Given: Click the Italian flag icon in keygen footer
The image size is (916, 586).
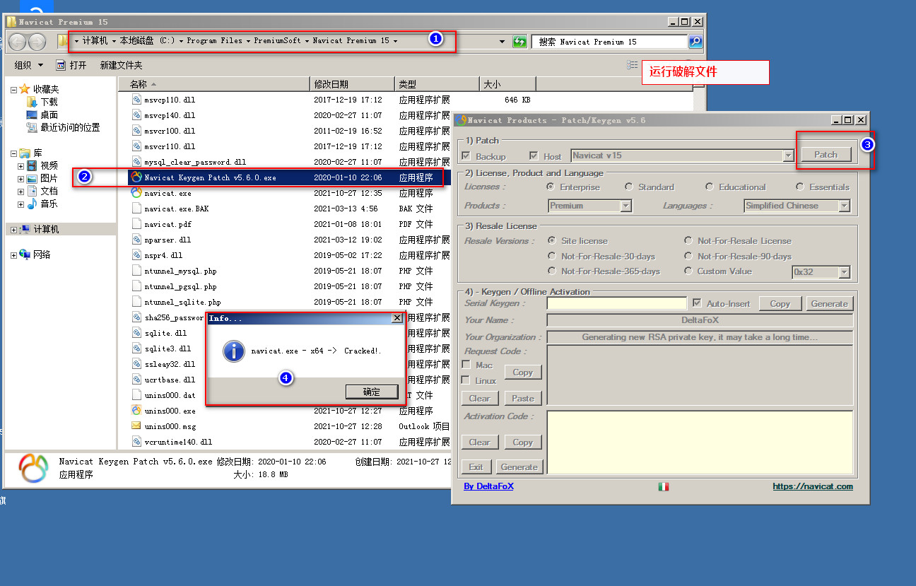Looking at the screenshot, I should click(664, 486).
